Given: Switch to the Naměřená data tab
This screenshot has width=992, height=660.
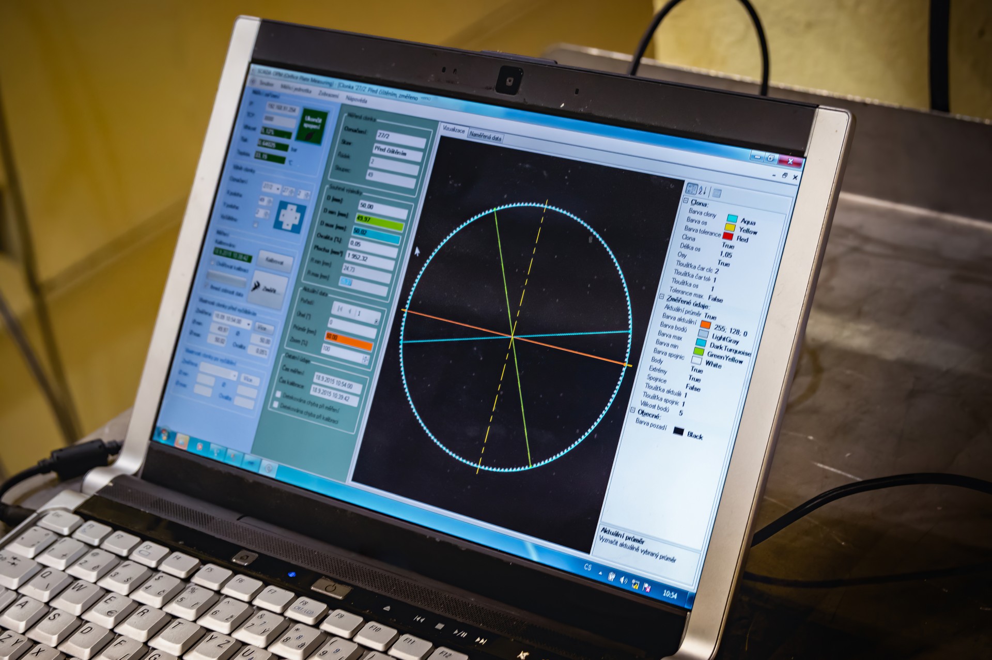Looking at the screenshot, I should click(x=486, y=137).
